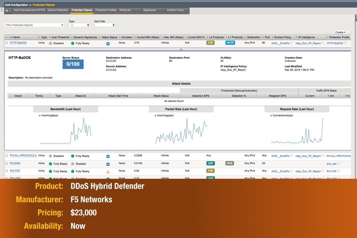
Task: Focus the Filter Protected Objects field
Action: pos(34,25)
